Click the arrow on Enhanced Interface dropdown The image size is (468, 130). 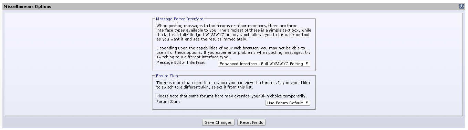point(307,64)
